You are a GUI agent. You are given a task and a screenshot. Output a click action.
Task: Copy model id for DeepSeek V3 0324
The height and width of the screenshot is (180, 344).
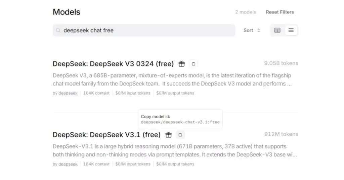click(x=193, y=64)
